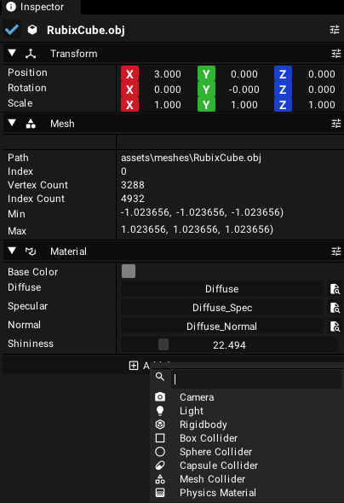Click the Shininess slider handle

(163, 344)
